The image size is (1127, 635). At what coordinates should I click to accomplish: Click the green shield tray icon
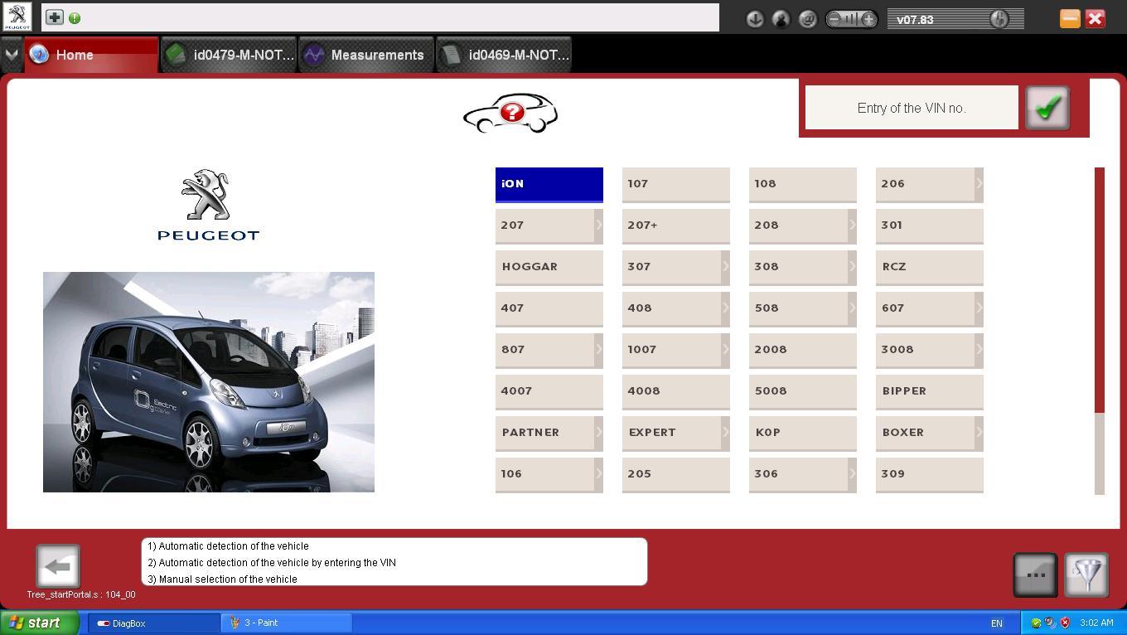pos(1036,623)
